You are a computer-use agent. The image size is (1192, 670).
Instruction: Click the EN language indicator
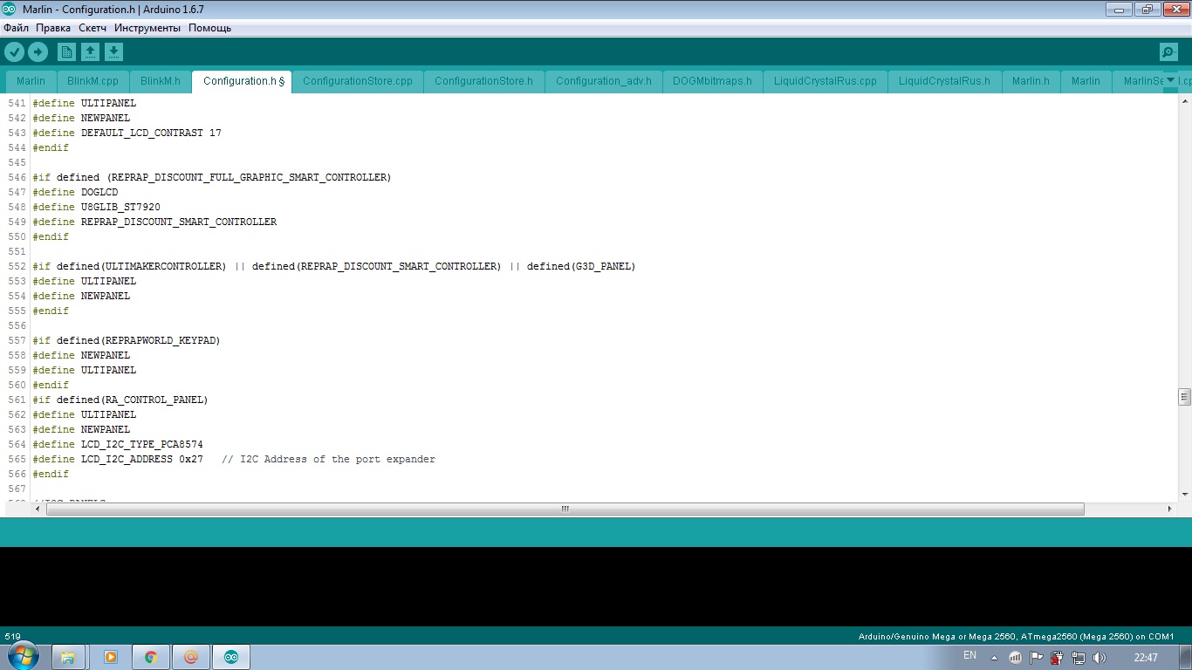[969, 656]
